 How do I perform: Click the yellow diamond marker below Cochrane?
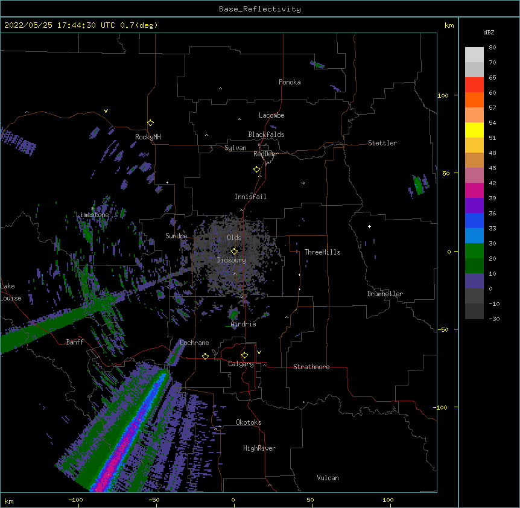point(205,356)
